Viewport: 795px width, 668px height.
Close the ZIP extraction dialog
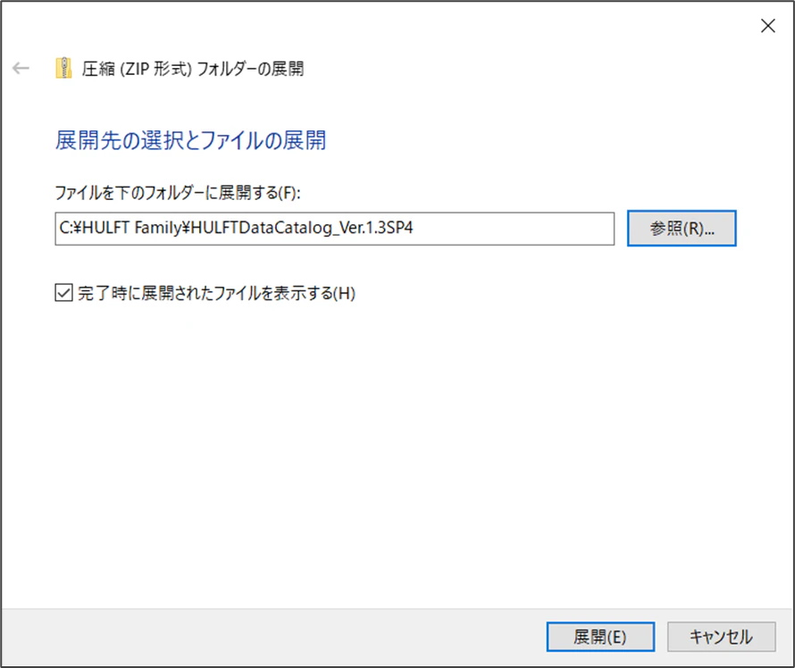coord(767,25)
